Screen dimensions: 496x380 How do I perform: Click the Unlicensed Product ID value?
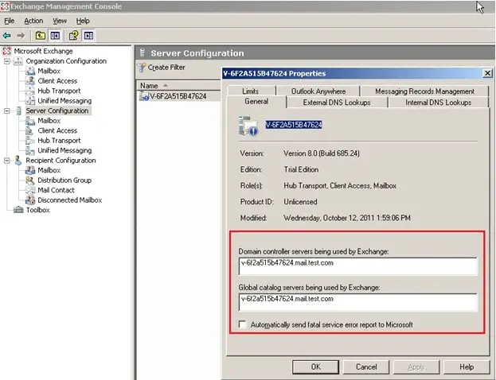pos(300,202)
